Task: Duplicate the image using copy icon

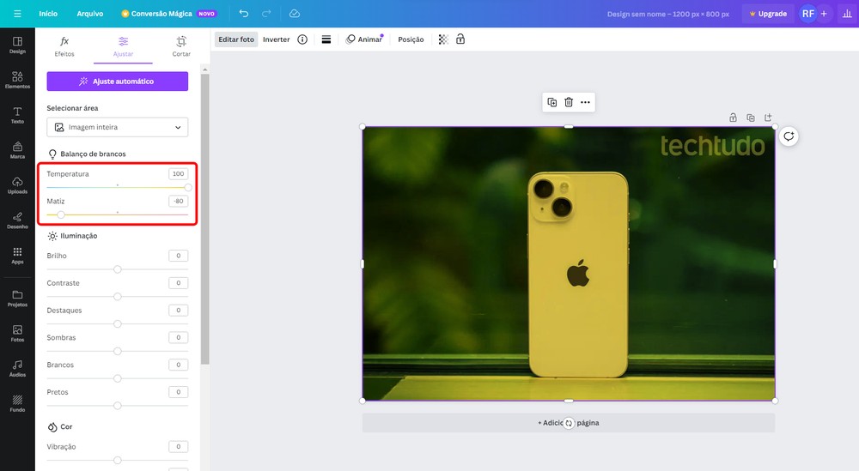Action: tap(551, 102)
